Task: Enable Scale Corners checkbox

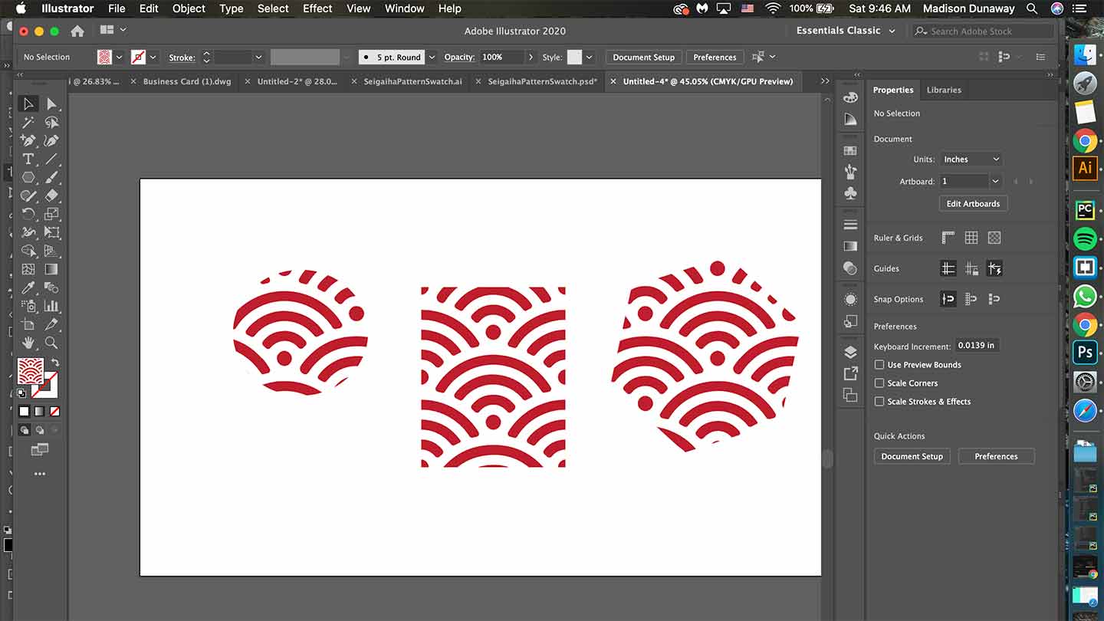Action: pyautogui.click(x=879, y=383)
